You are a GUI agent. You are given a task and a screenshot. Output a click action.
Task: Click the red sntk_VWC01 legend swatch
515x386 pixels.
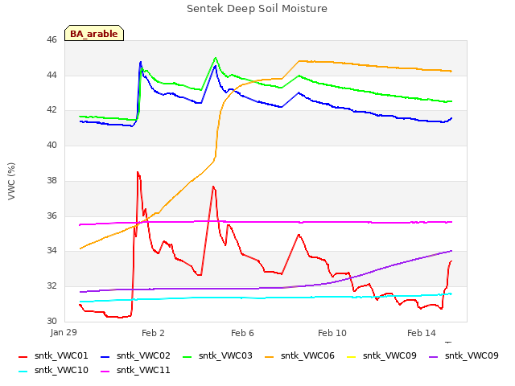pyautogui.click(x=23, y=357)
